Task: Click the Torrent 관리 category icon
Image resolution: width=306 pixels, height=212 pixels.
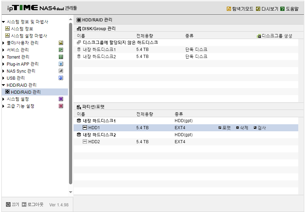Action: point(61,57)
